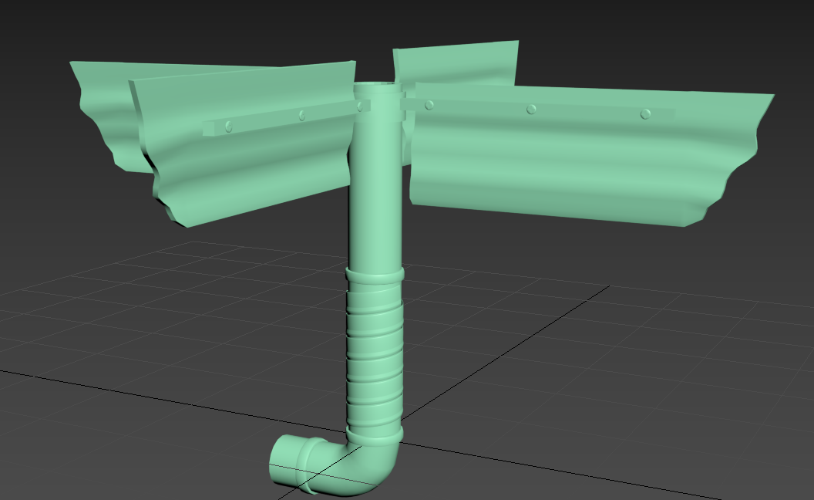Select the coupling ring above the ribbed pipe
Viewport: 814px width, 500px height.
pos(374,274)
